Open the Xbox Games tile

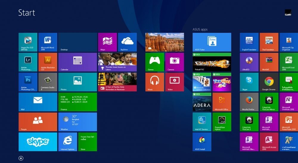tap(155, 62)
